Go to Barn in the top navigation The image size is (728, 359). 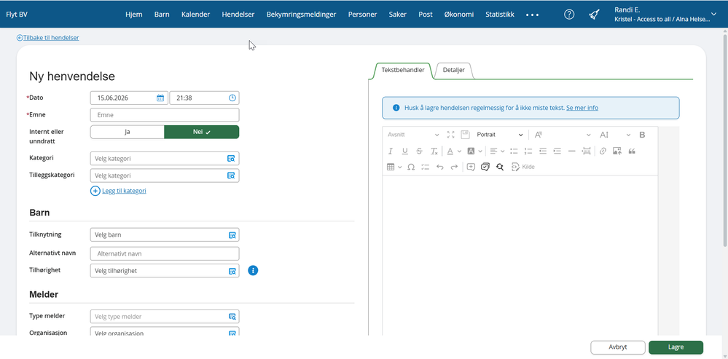(x=162, y=15)
